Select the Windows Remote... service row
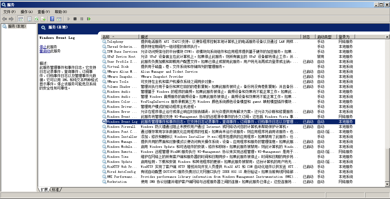Viewport: 390px width, 199px height. click(x=228, y=152)
